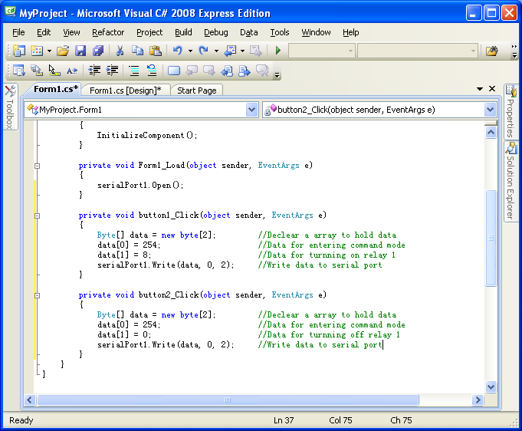This screenshot has height=431, width=522.
Task: Open the Refactor menu
Action: (108, 32)
